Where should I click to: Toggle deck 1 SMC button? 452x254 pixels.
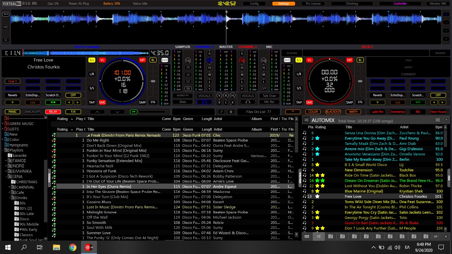(x=102, y=103)
